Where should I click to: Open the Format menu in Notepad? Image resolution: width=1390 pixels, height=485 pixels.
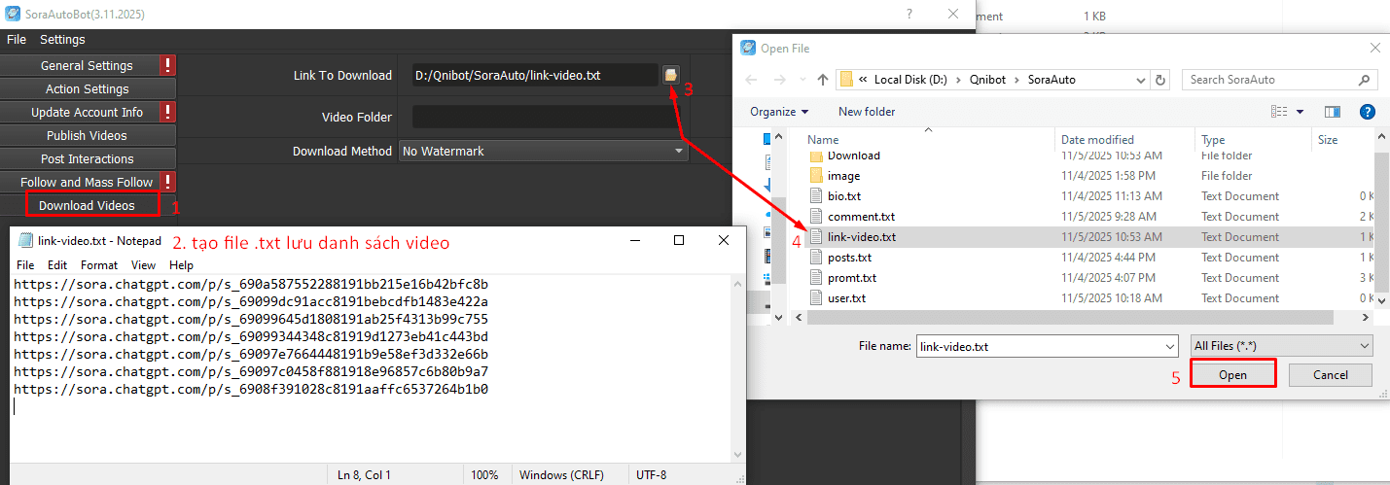[99, 264]
